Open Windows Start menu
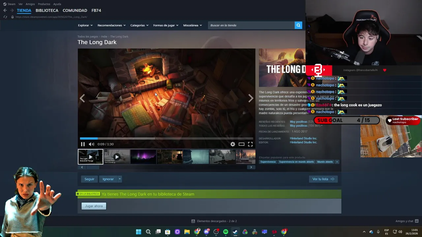Screen dimensions: 422x237 138,232
